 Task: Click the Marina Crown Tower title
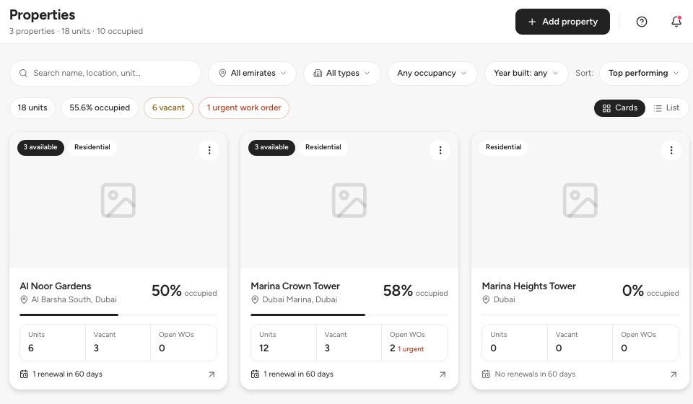pyautogui.click(x=295, y=286)
